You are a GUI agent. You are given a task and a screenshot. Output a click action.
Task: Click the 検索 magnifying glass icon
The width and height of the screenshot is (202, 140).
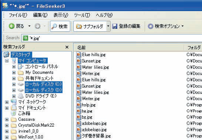point(54,26)
